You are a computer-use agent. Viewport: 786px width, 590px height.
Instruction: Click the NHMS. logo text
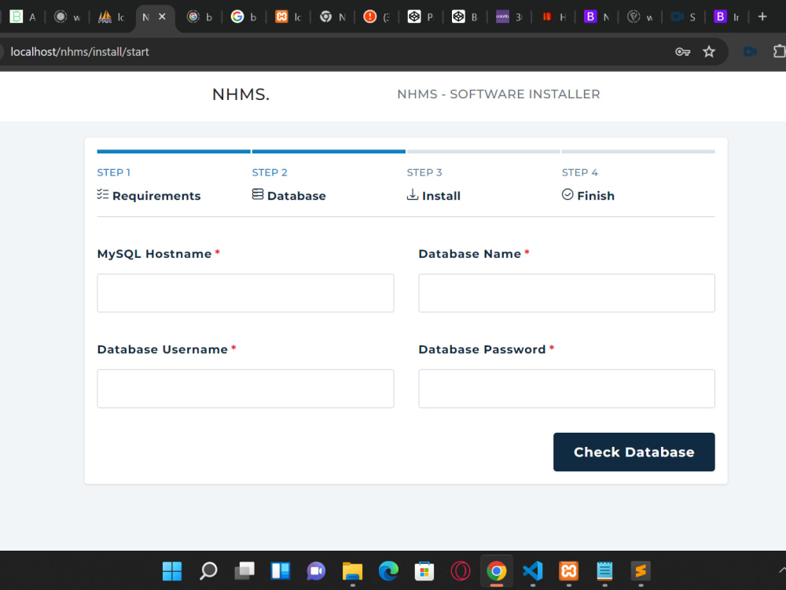pyautogui.click(x=241, y=94)
